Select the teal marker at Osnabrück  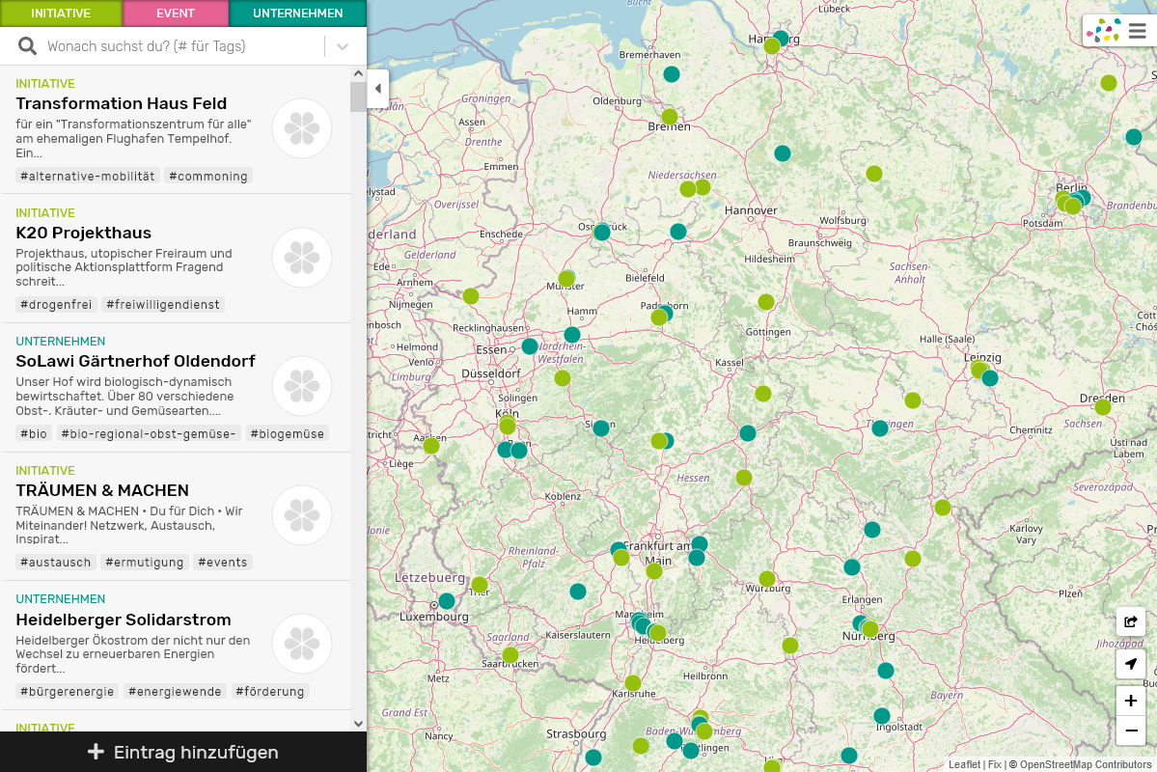602,233
